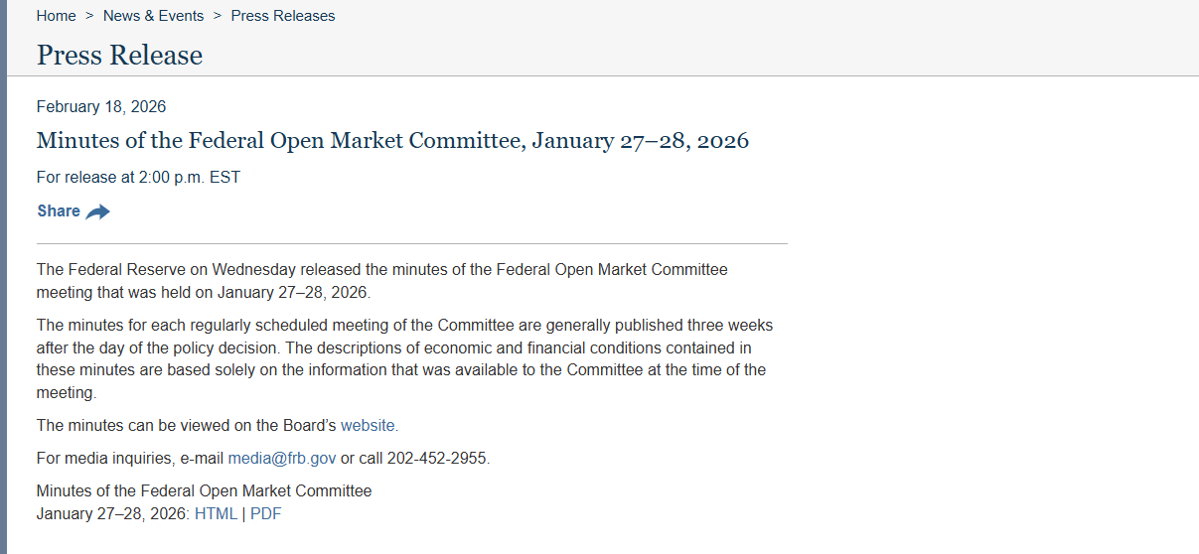Viewport: 1199px width, 554px height.
Task: Open the News & Events breadcrumb
Action: [x=153, y=16]
